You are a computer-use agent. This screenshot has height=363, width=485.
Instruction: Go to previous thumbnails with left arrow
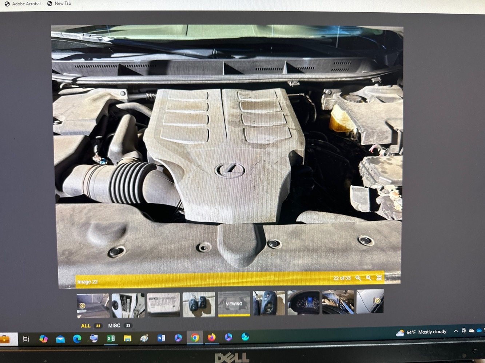pyautogui.click(x=83, y=306)
